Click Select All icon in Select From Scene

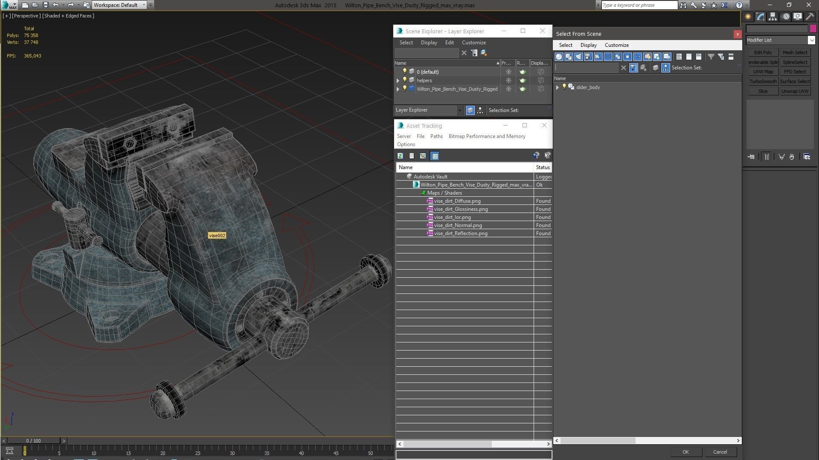tap(679, 57)
